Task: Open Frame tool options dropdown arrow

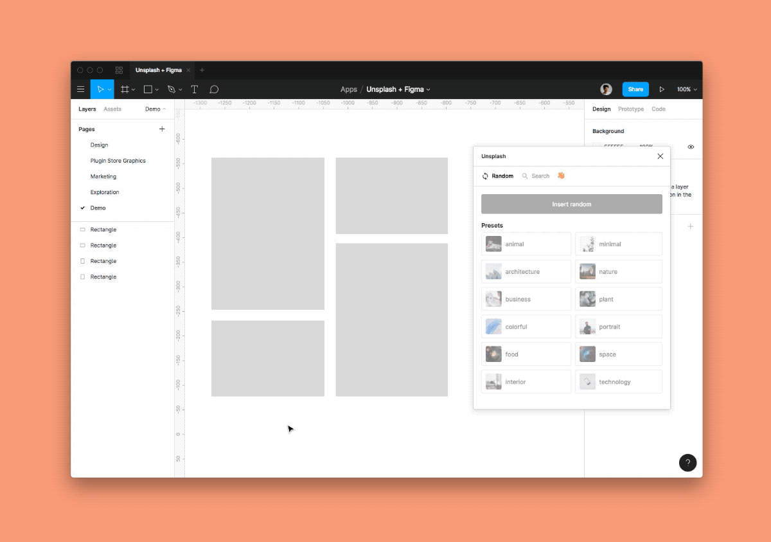Action: pyautogui.click(x=134, y=90)
